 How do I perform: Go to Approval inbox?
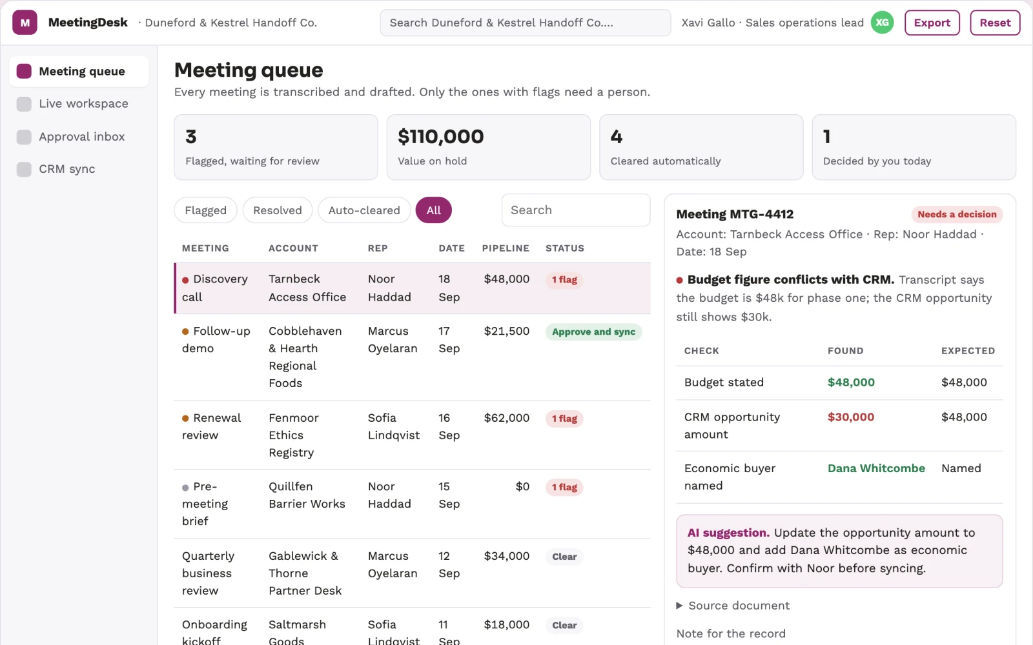tap(79, 137)
